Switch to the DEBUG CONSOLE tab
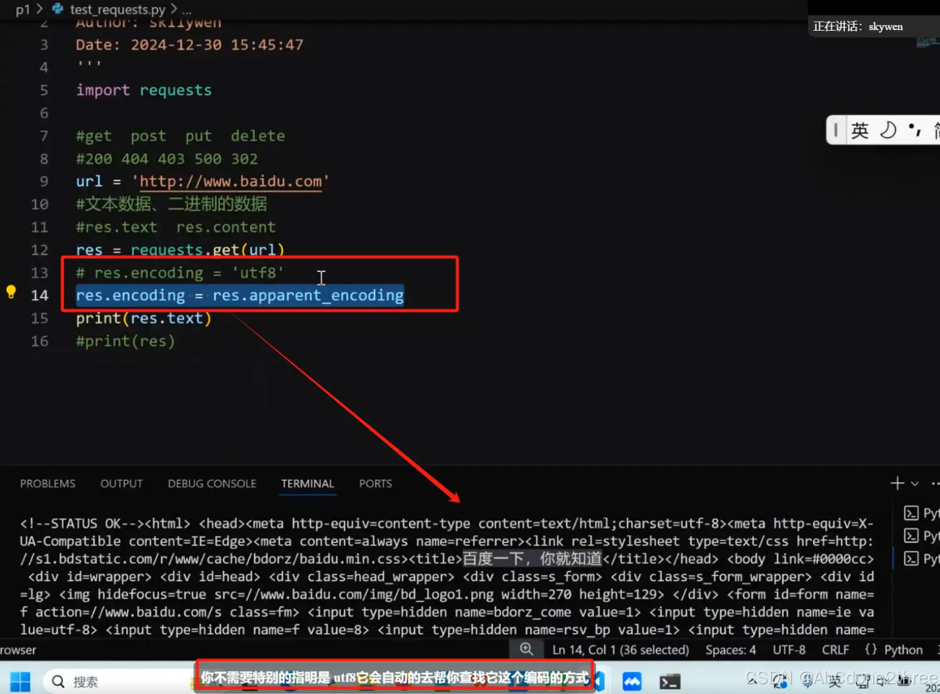This screenshot has width=940, height=694. click(211, 483)
